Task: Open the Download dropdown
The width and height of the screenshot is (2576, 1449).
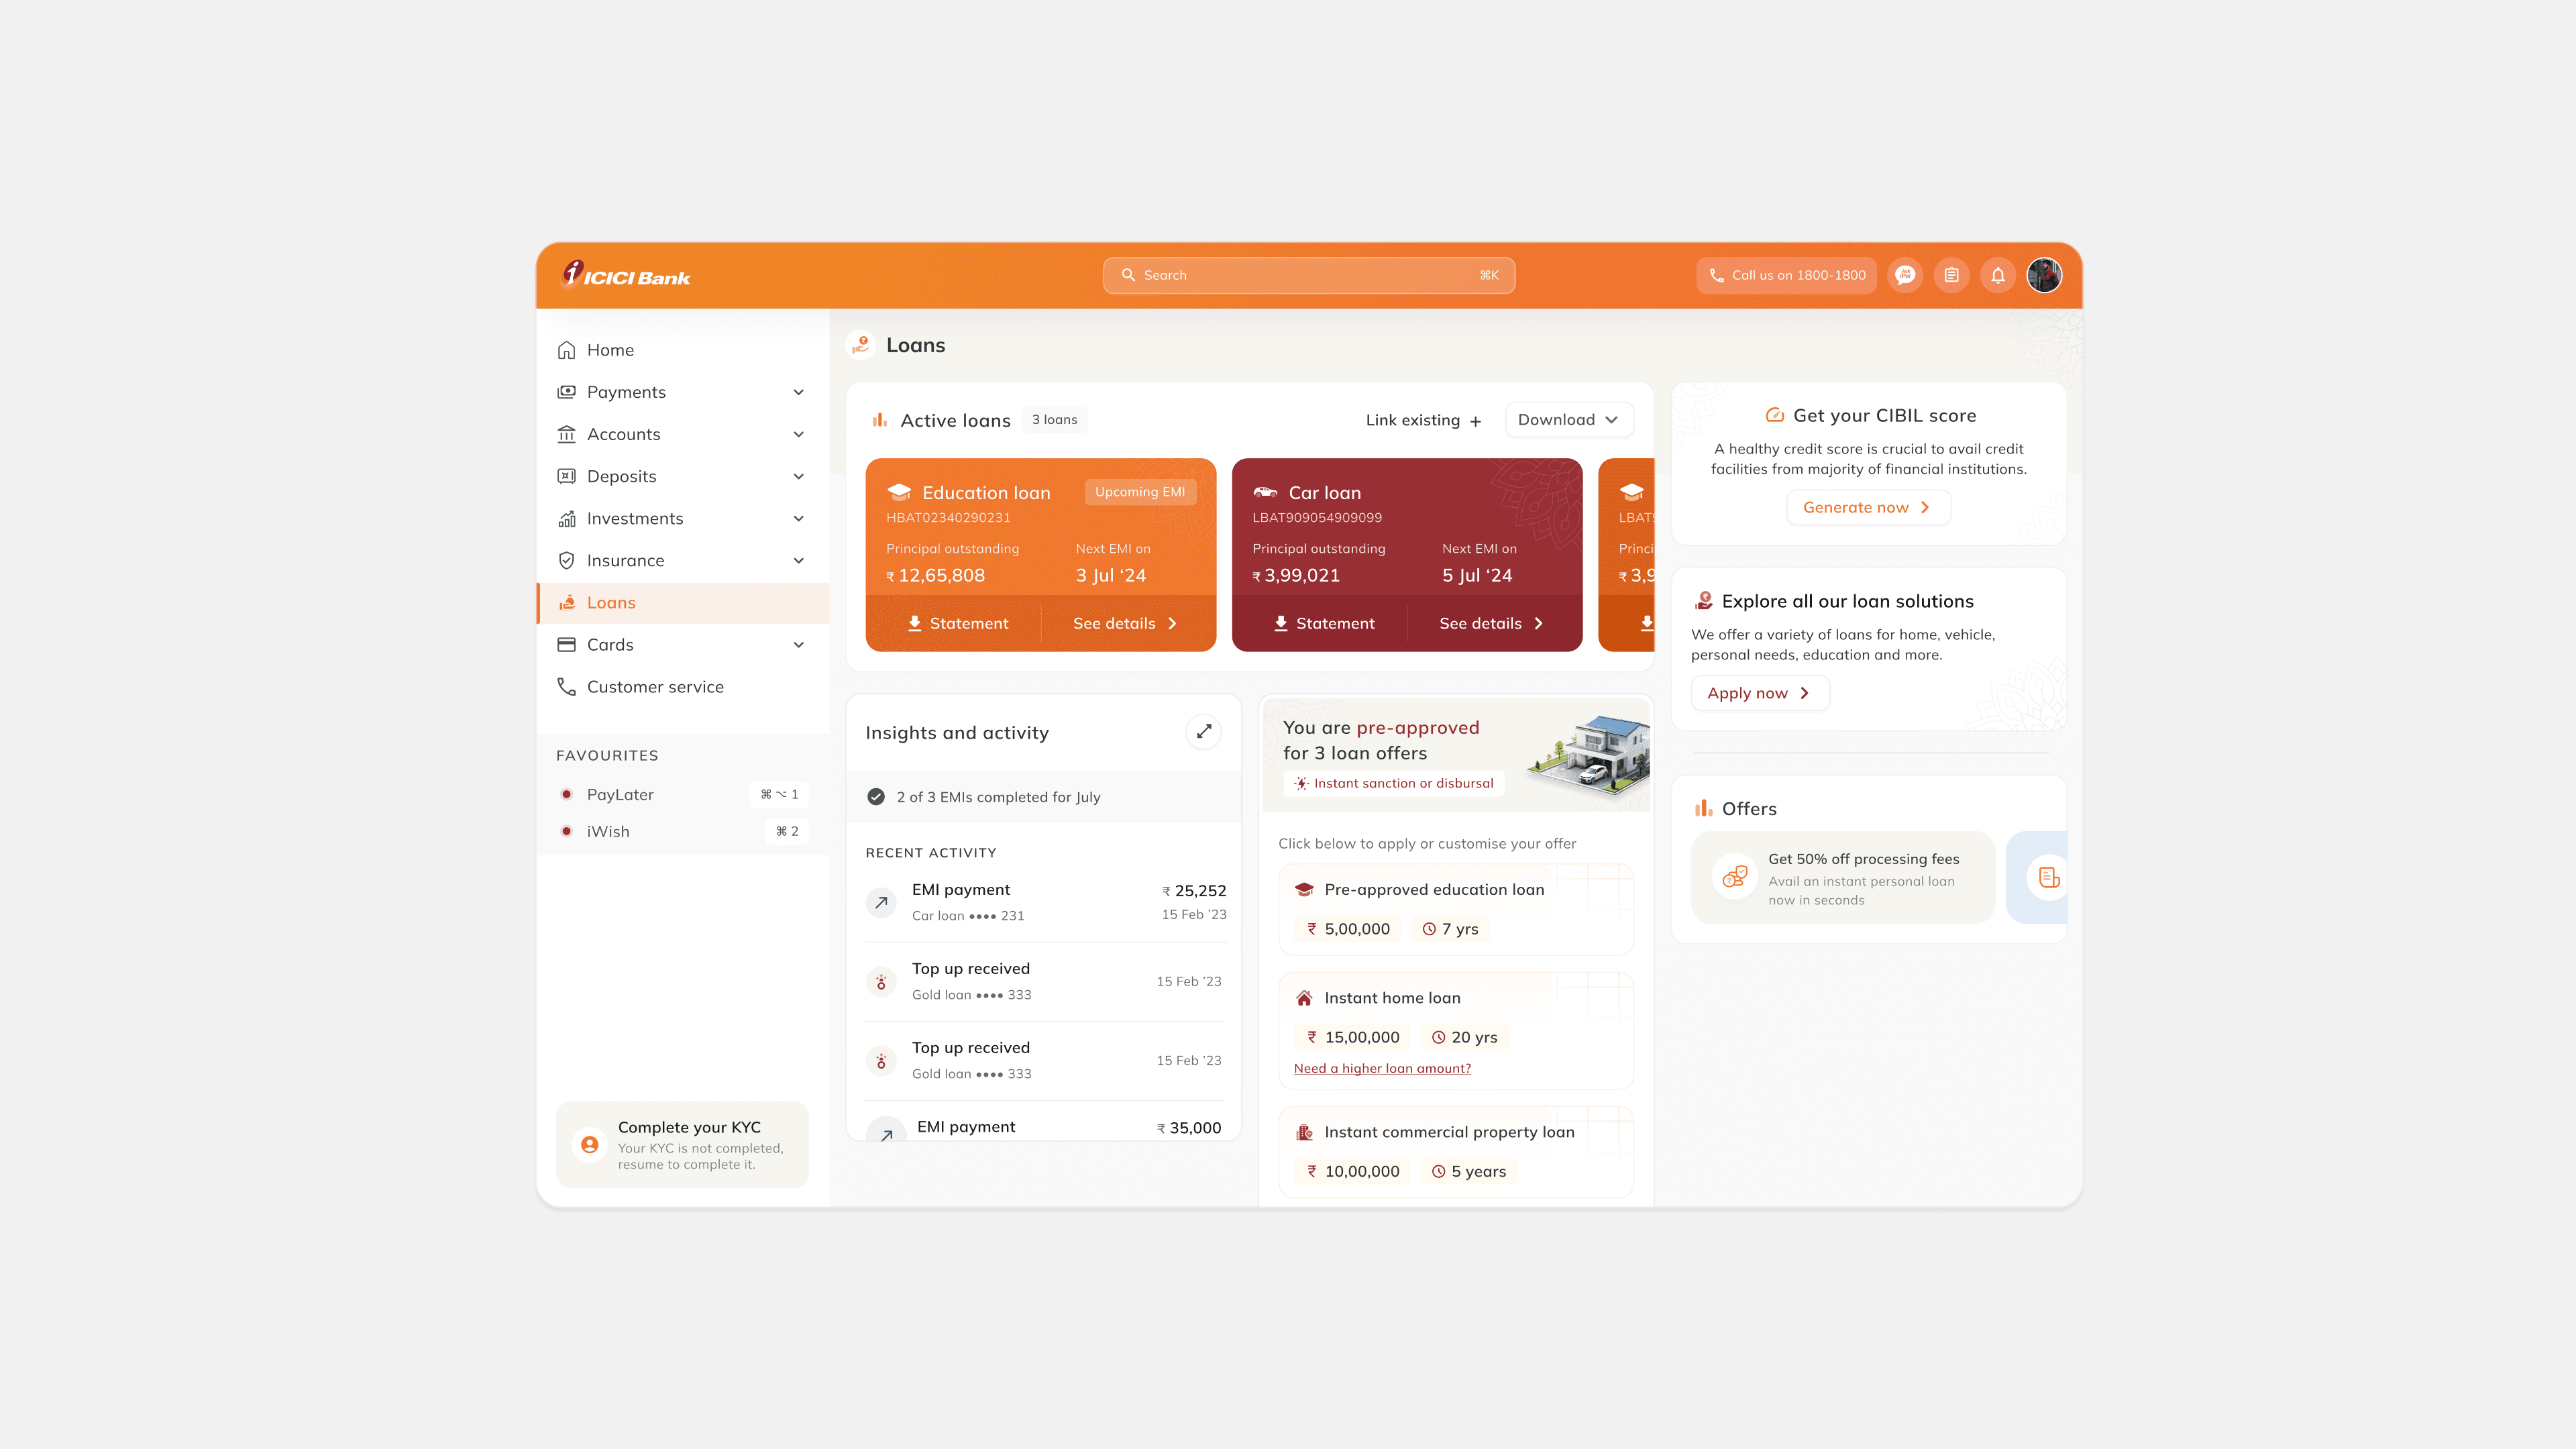Action: [x=1568, y=420]
